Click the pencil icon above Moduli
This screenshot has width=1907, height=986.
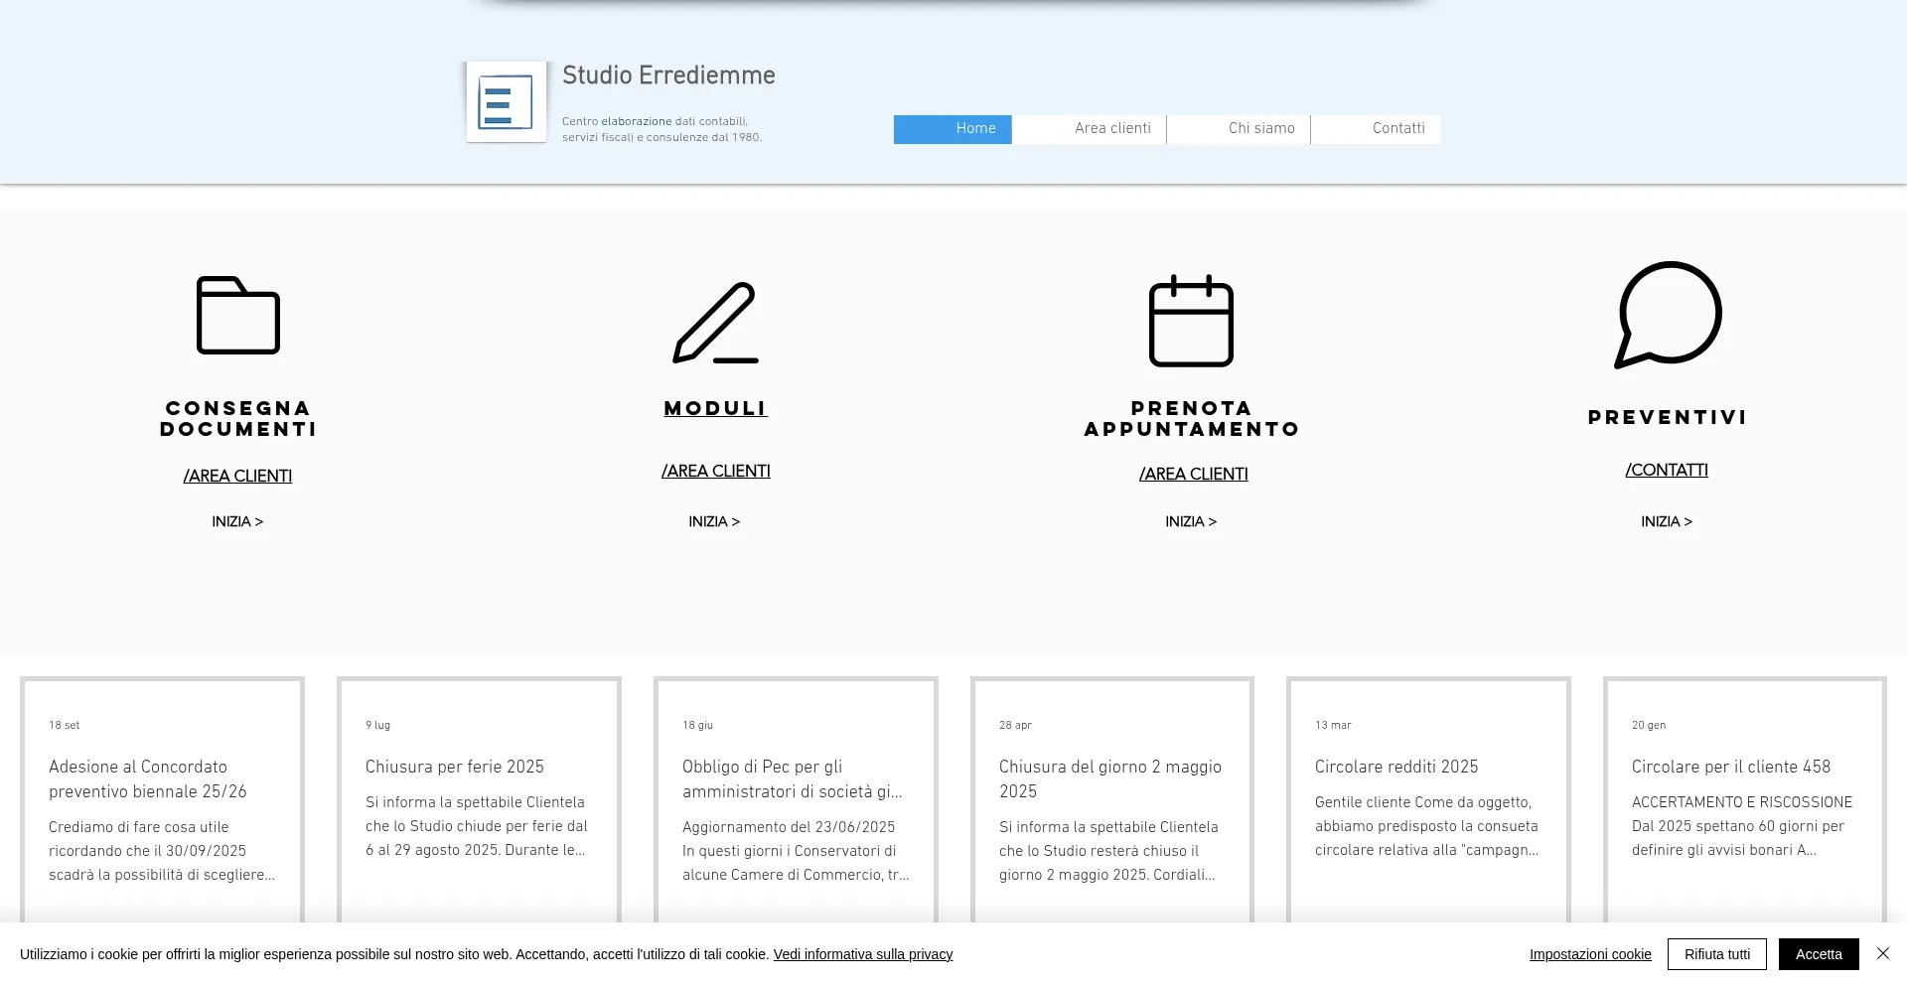tap(715, 323)
